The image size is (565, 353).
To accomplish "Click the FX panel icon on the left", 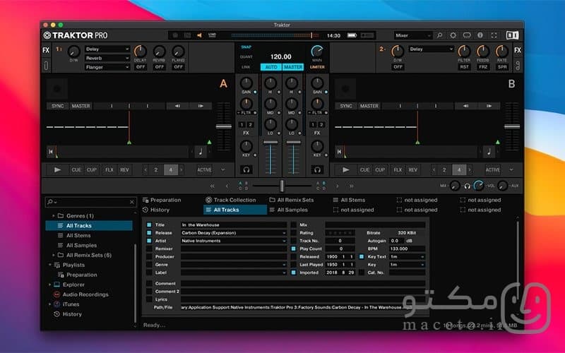I will pos(46,50).
